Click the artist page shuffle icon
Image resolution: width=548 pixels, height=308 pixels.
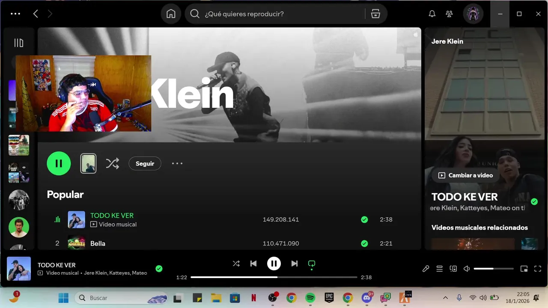(x=113, y=163)
